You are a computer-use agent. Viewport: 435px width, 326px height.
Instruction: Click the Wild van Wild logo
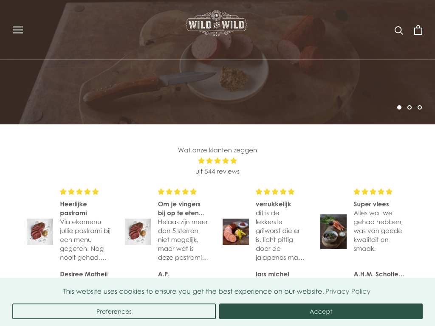click(216, 24)
